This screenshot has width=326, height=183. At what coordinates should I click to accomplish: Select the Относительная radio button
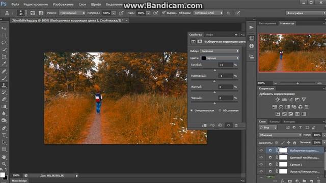(192, 111)
